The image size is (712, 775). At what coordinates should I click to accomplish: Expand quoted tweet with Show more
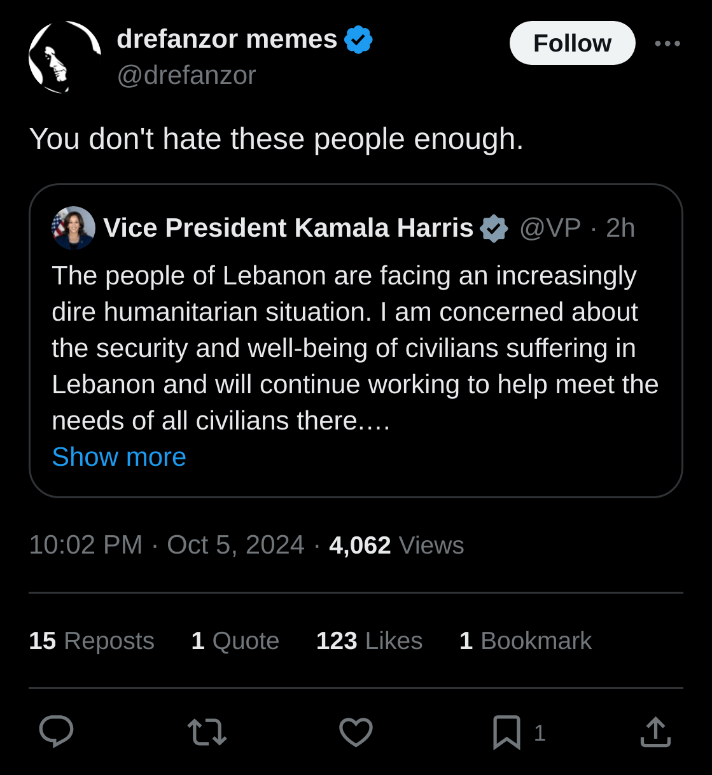pos(119,457)
